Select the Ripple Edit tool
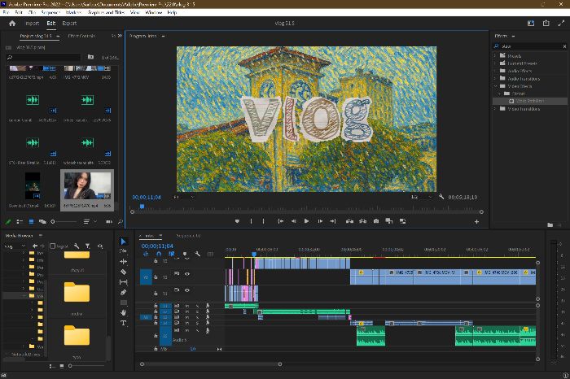 pos(123,261)
